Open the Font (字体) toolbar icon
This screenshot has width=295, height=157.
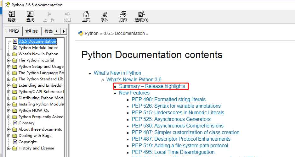click(104, 14)
